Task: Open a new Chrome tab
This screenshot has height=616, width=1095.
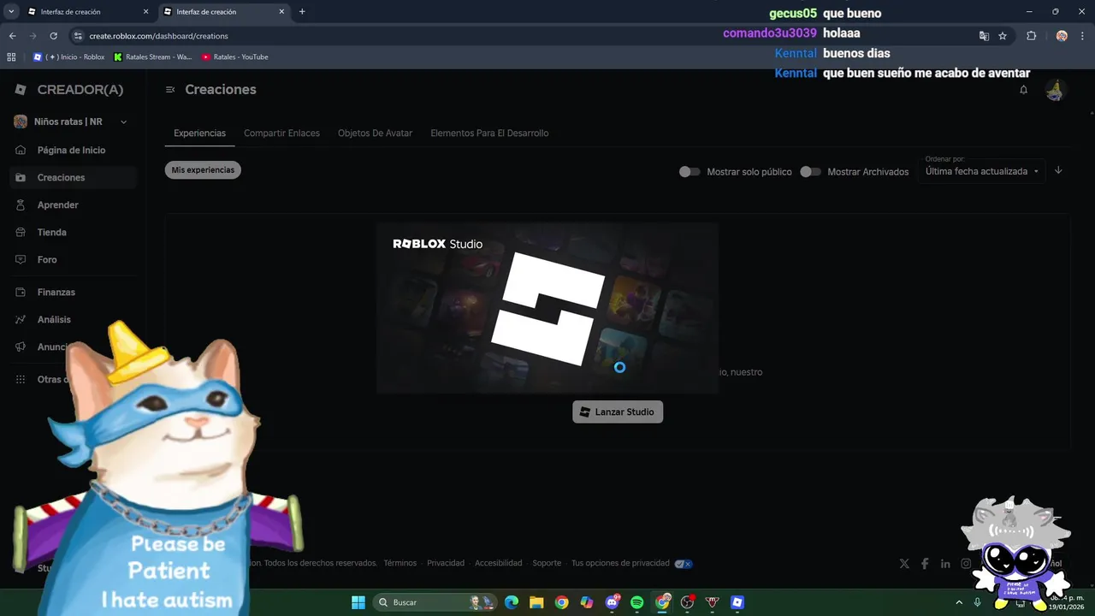Action: pyautogui.click(x=302, y=12)
